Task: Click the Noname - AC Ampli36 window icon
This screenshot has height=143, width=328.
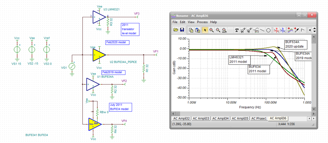Action: 174,15
